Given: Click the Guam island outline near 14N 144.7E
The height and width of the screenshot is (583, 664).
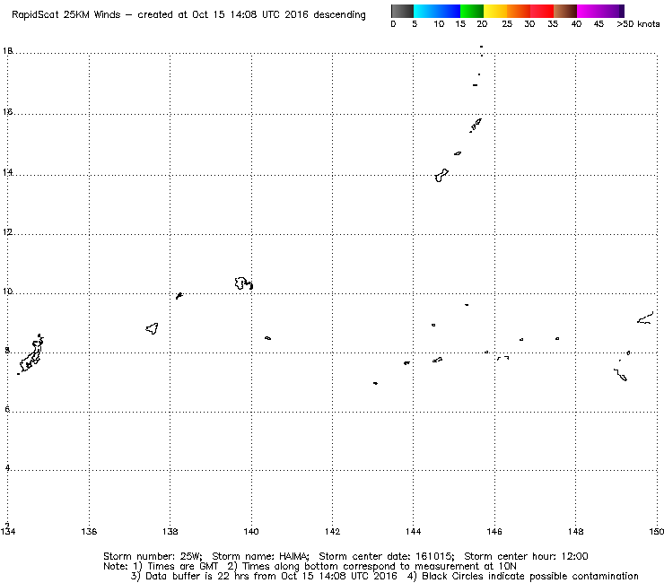Looking at the screenshot, I should (441, 175).
